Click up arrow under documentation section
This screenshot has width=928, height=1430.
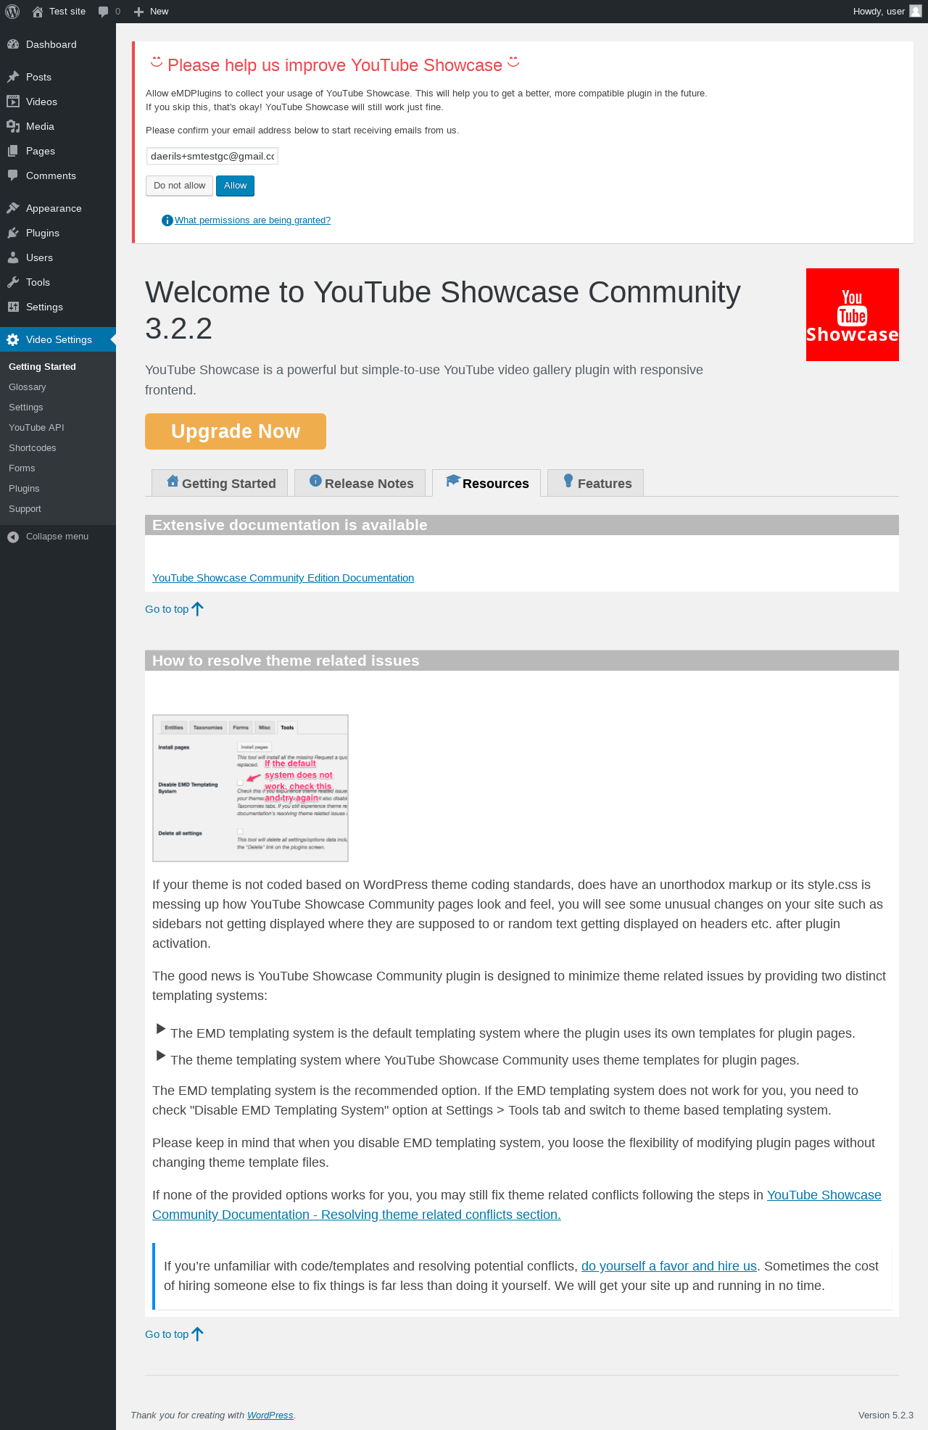(197, 609)
